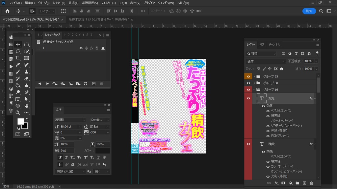The image size is (337, 189).
Task: Open blend mode dropdown 通常
Action: (266, 61)
